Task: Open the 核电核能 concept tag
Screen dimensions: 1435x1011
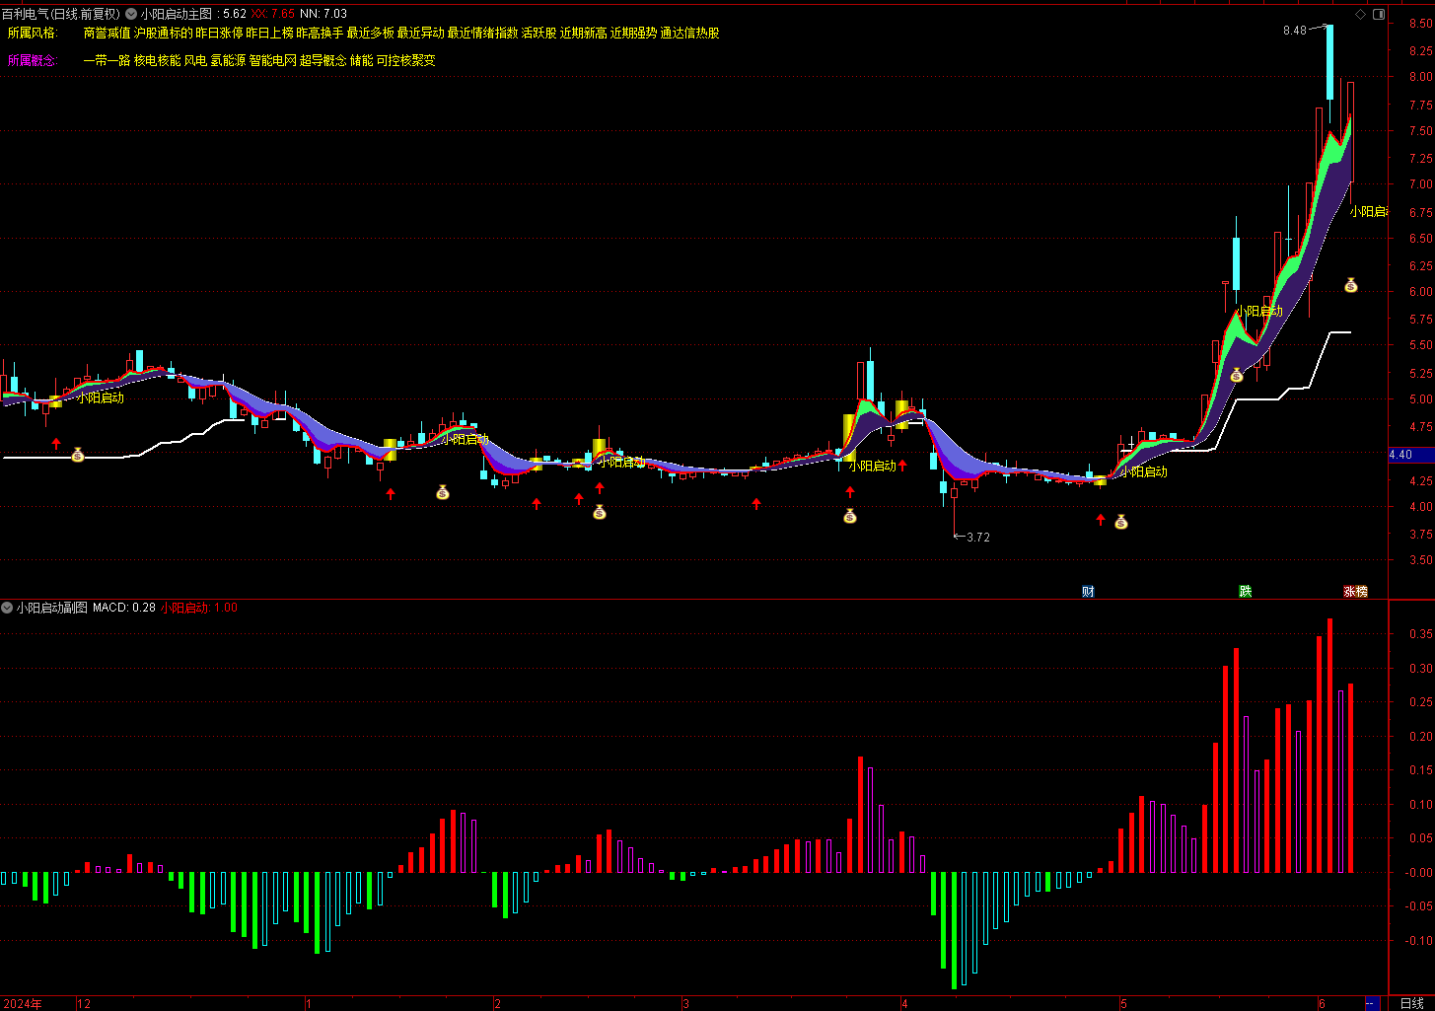Action: point(158,60)
